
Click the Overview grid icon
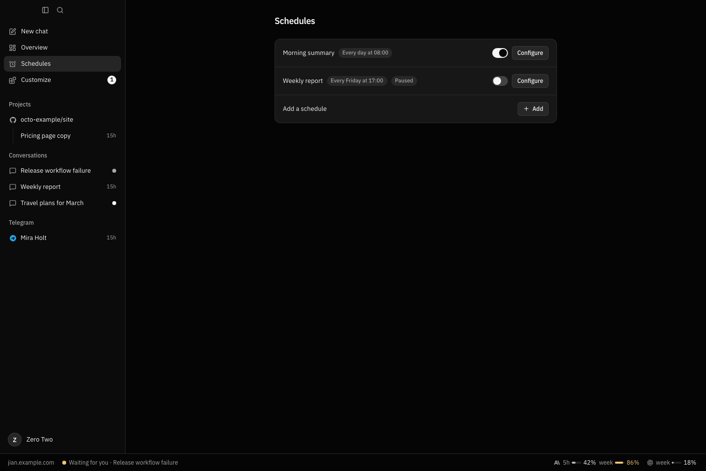coord(13,48)
